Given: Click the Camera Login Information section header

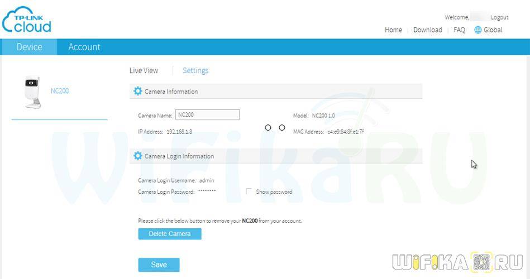Looking at the screenshot, I should pyautogui.click(x=276, y=156).
